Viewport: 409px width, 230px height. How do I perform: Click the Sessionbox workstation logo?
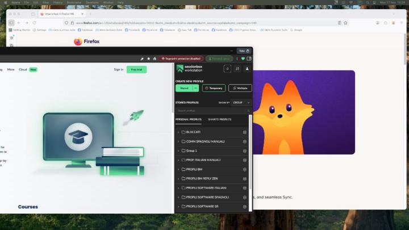click(189, 69)
